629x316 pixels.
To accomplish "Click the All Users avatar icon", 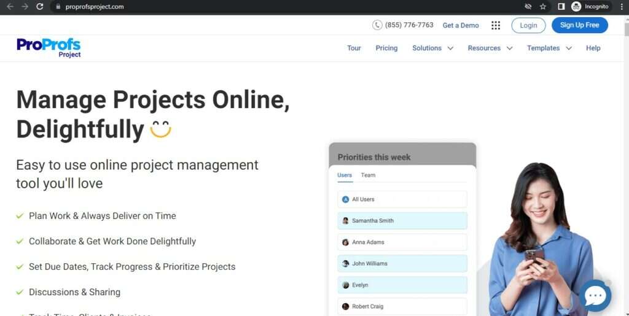I will point(345,199).
